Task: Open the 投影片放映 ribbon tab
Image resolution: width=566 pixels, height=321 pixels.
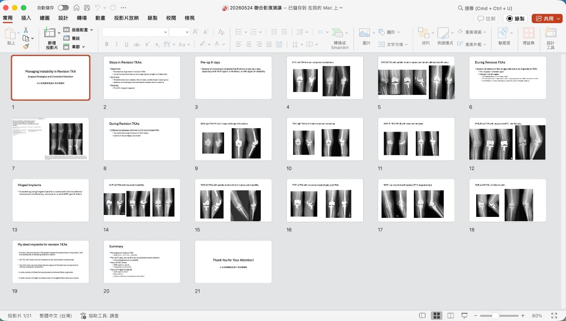Action: pyautogui.click(x=127, y=18)
